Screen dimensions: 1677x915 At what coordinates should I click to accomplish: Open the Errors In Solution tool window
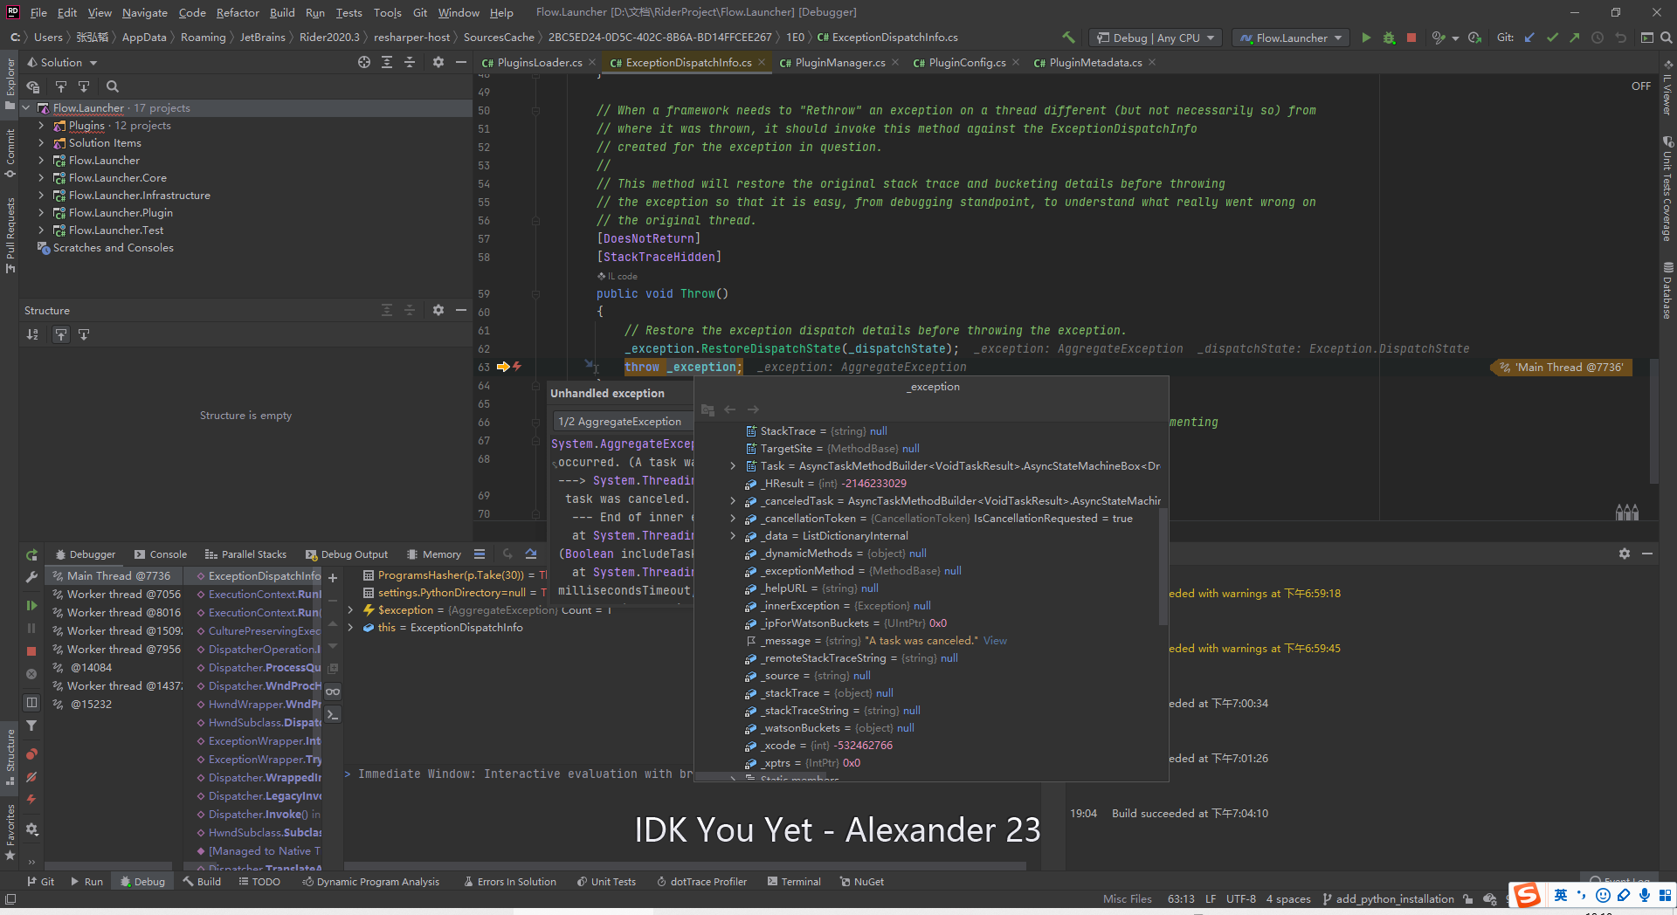pyautogui.click(x=510, y=882)
